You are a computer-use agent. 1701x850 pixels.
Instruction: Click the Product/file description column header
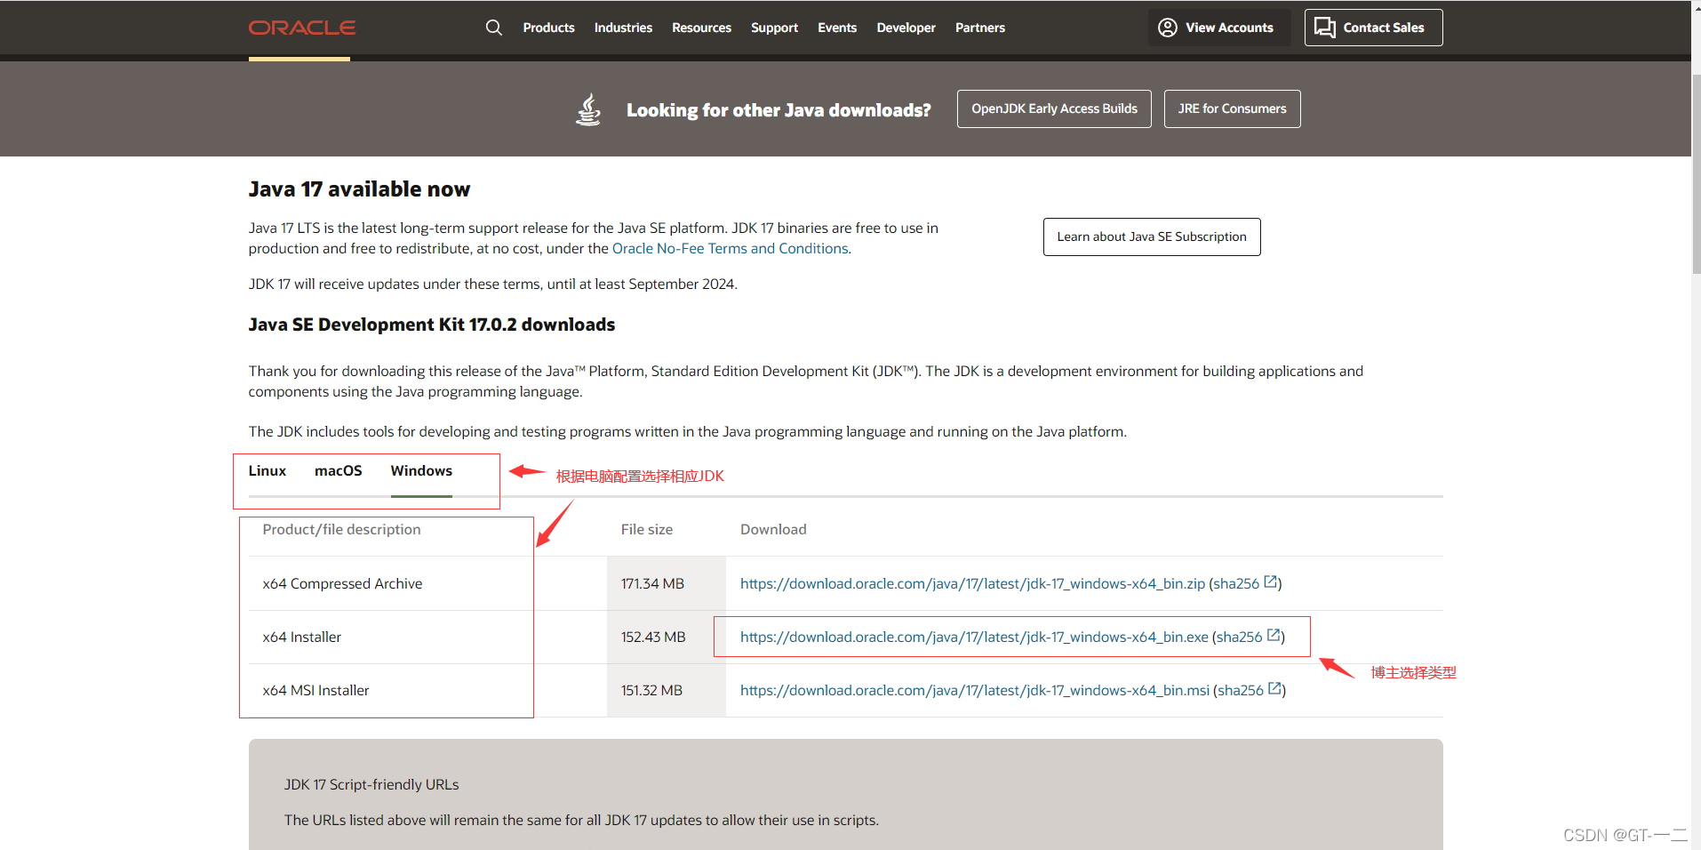pyautogui.click(x=341, y=529)
